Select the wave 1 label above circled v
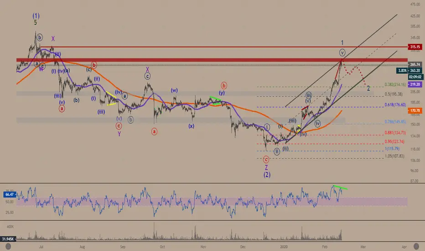The height and width of the screenshot is (251, 425). (342, 42)
